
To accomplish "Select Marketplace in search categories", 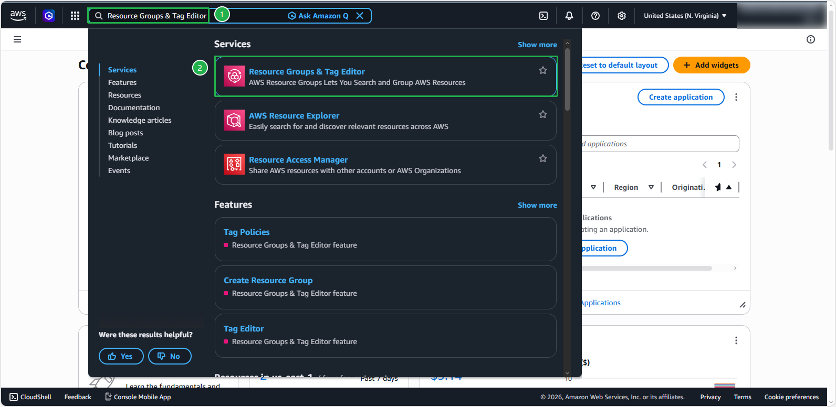I will point(128,158).
